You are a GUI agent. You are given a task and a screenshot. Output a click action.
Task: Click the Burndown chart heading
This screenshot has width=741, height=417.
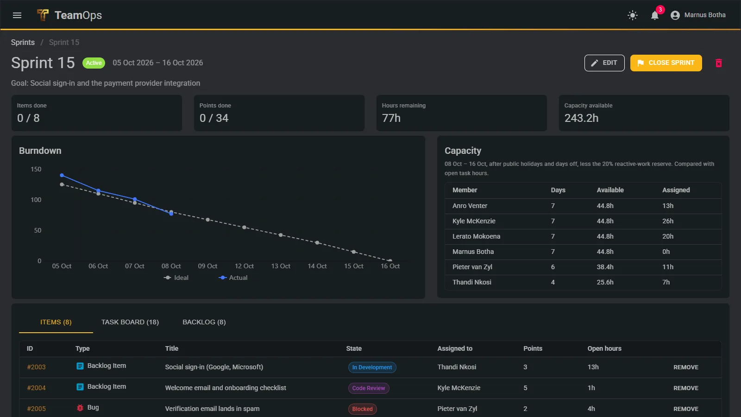(x=40, y=151)
